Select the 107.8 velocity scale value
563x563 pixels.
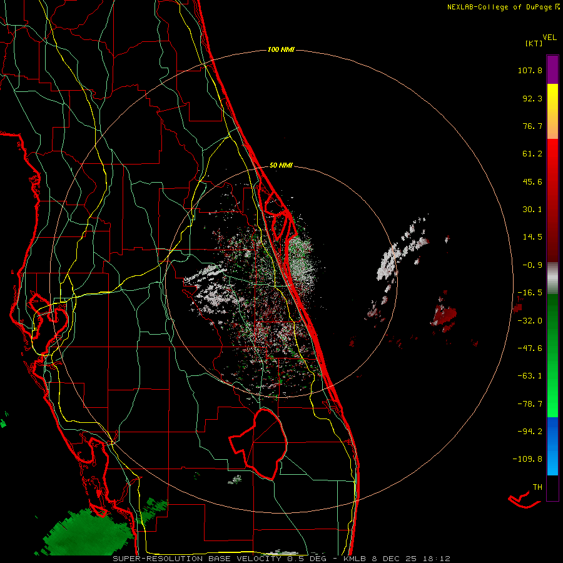pyautogui.click(x=530, y=70)
